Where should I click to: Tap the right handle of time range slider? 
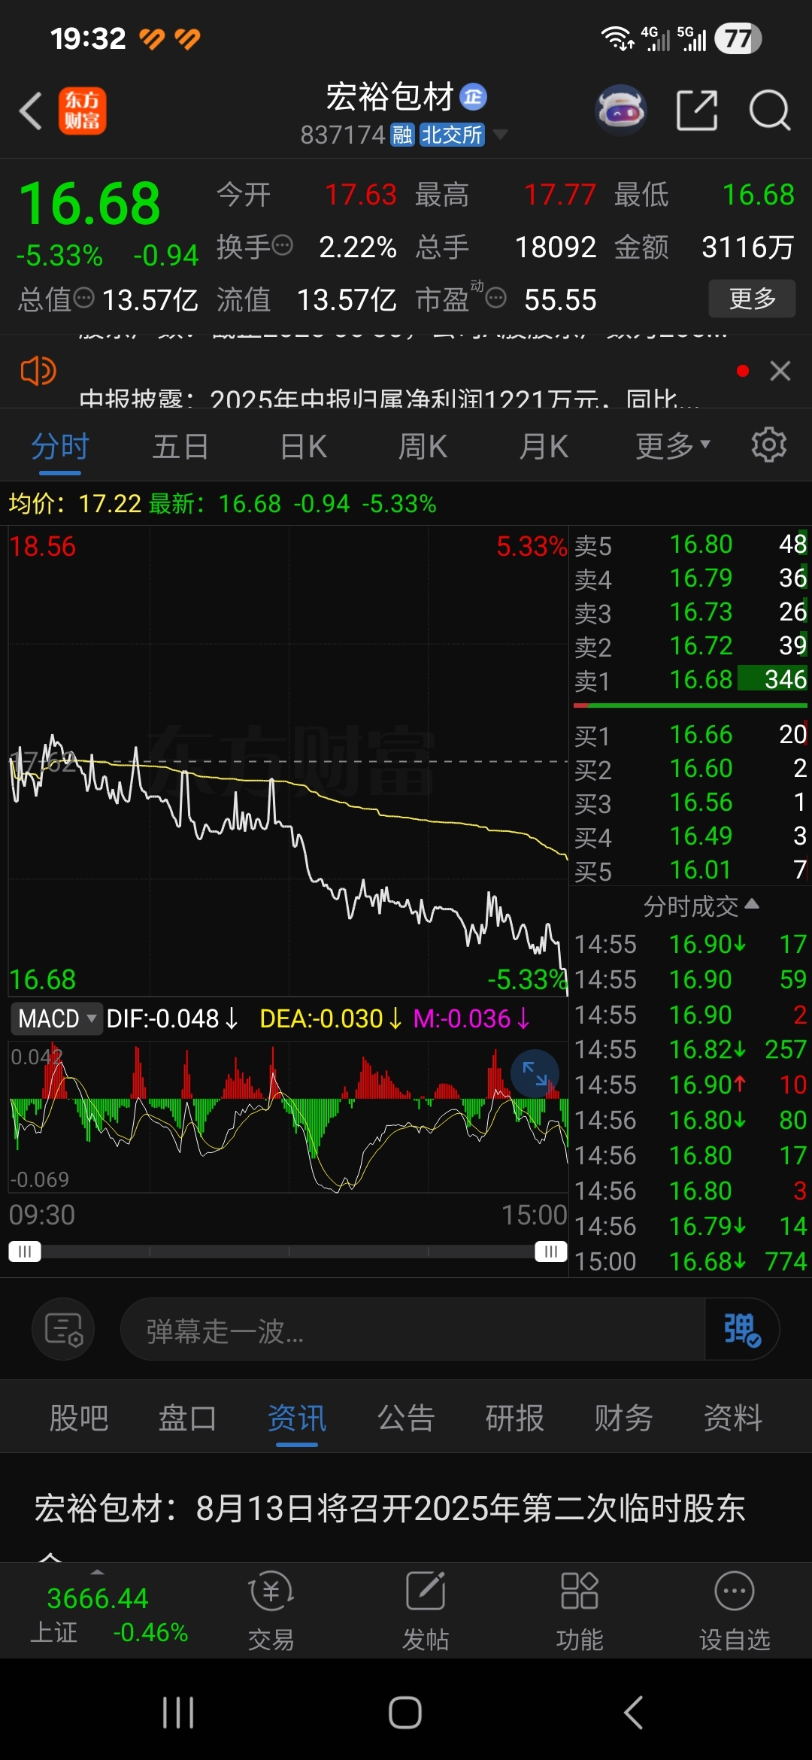coord(551,1252)
